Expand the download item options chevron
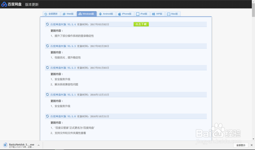255x150 pixels. click(39, 145)
